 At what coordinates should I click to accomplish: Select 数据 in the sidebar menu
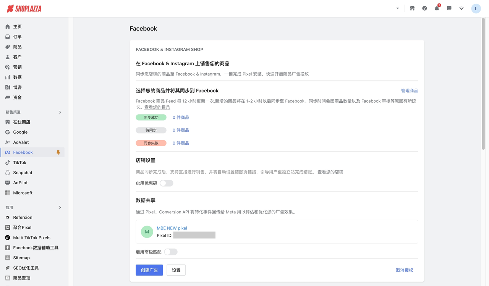17,77
